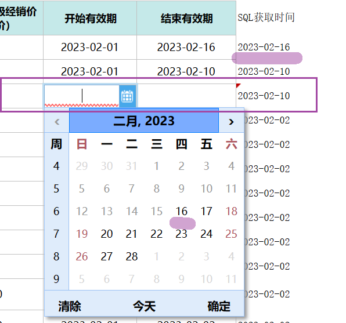Image resolution: width=346 pixels, height=323 pixels.
Task: Click the 清除 button
Action: coord(70,306)
